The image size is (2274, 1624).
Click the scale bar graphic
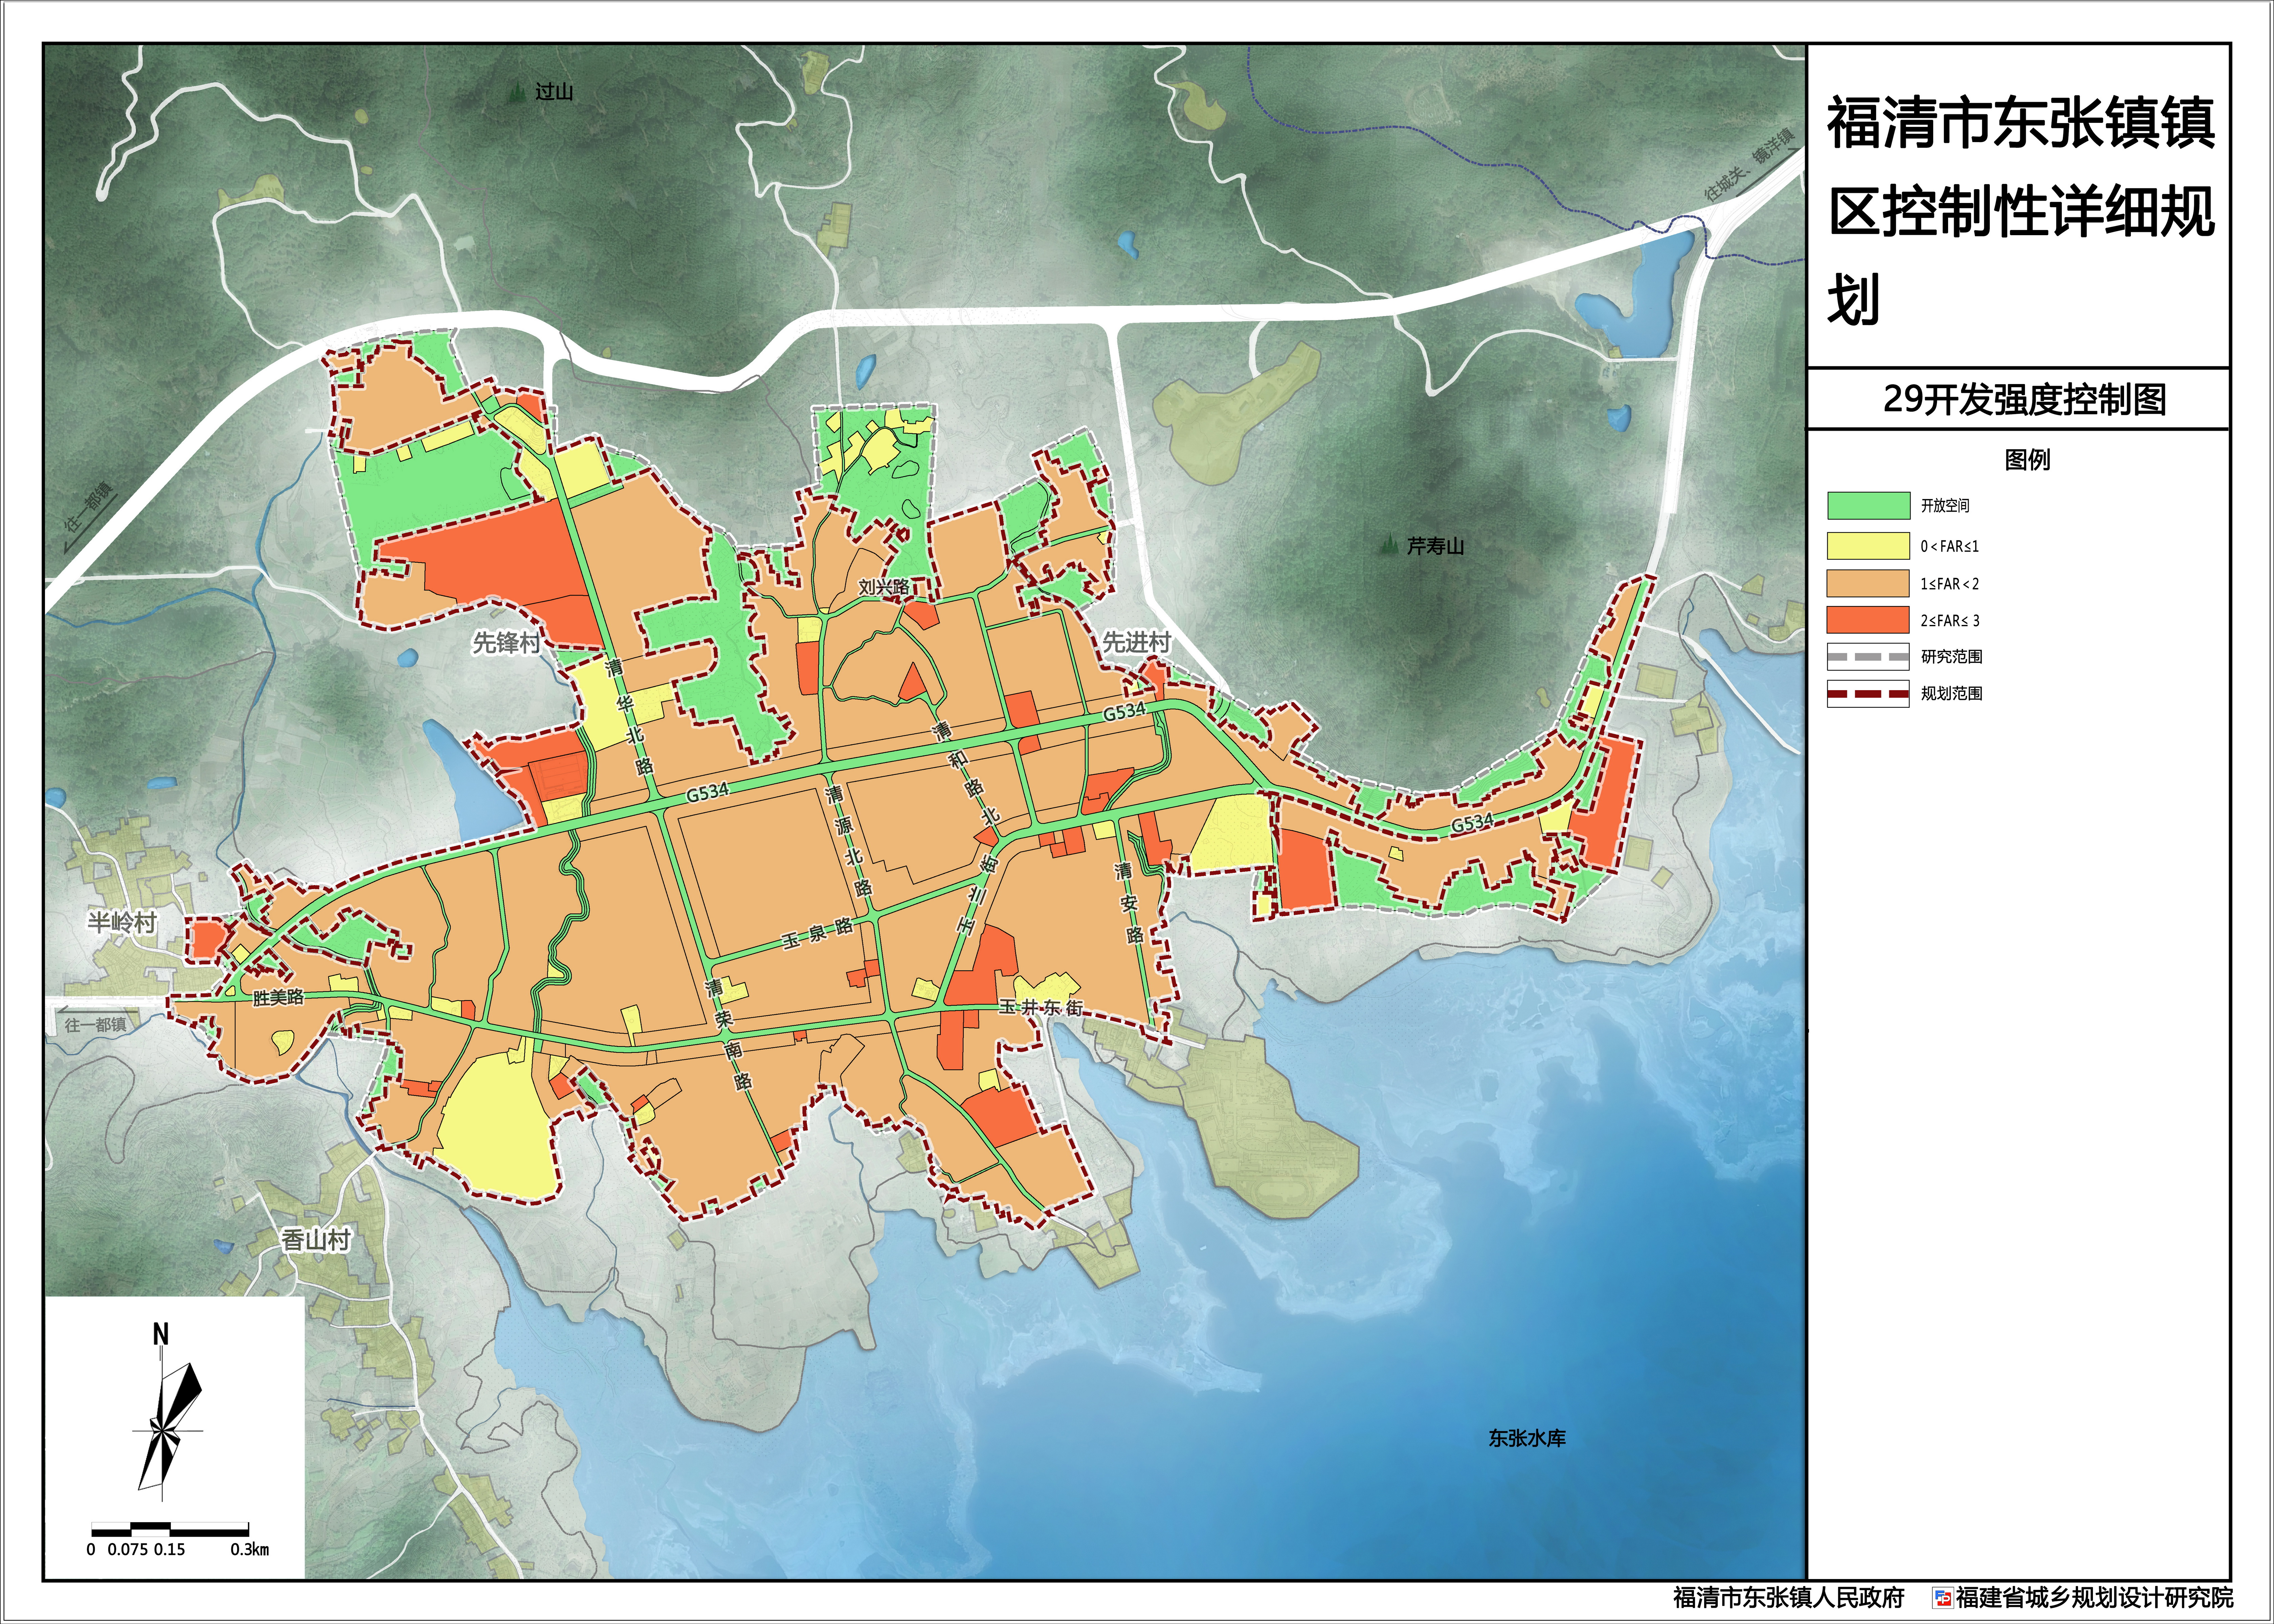(x=170, y=1529)
